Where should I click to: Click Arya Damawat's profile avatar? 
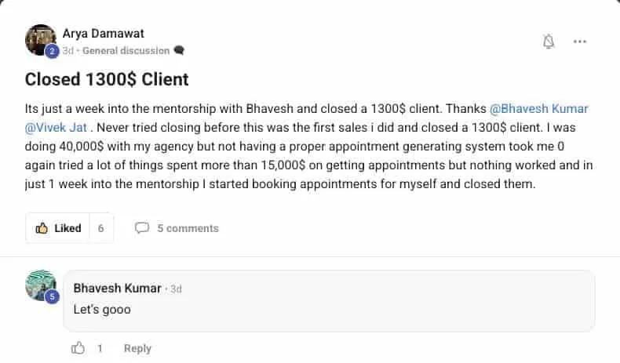coord(39,40)
